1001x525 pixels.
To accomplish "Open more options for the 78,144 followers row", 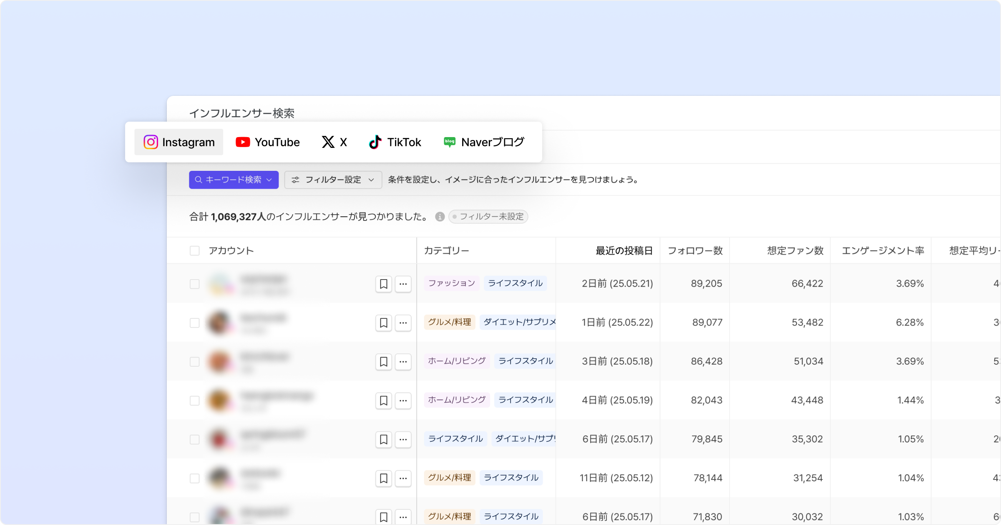I will point(403,478).
